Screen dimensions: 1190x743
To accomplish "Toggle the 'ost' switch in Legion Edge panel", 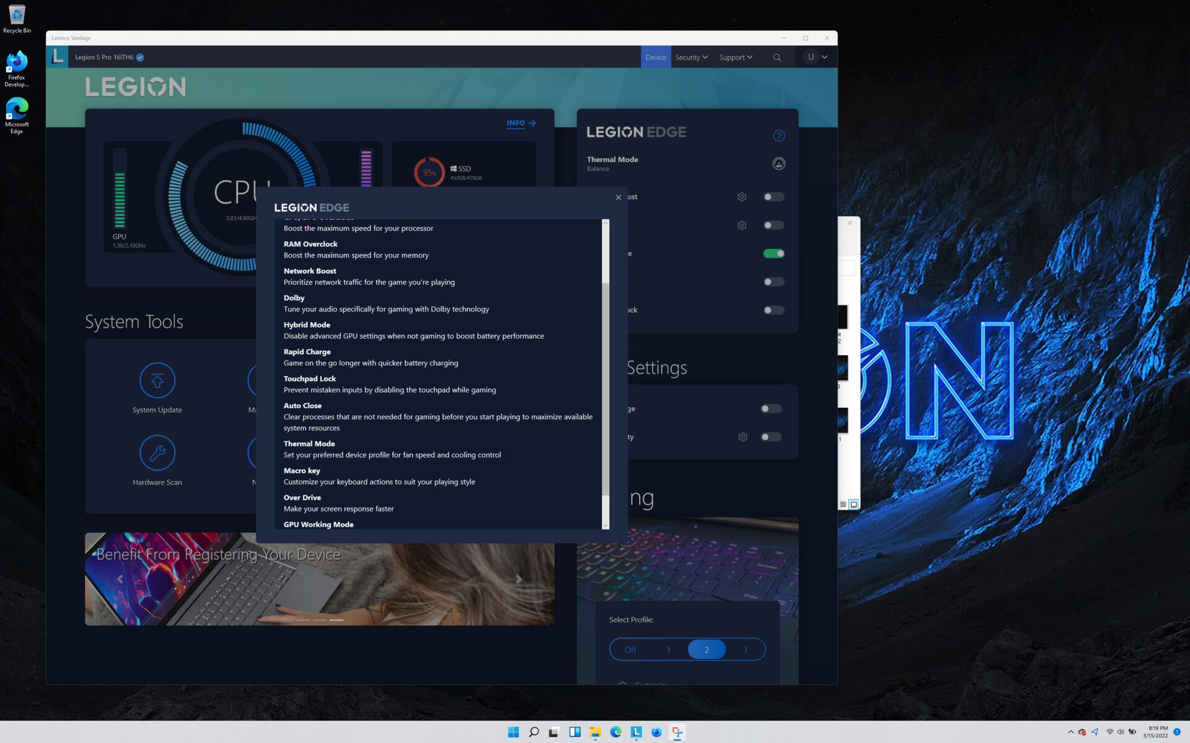I will tap(773, 197).
